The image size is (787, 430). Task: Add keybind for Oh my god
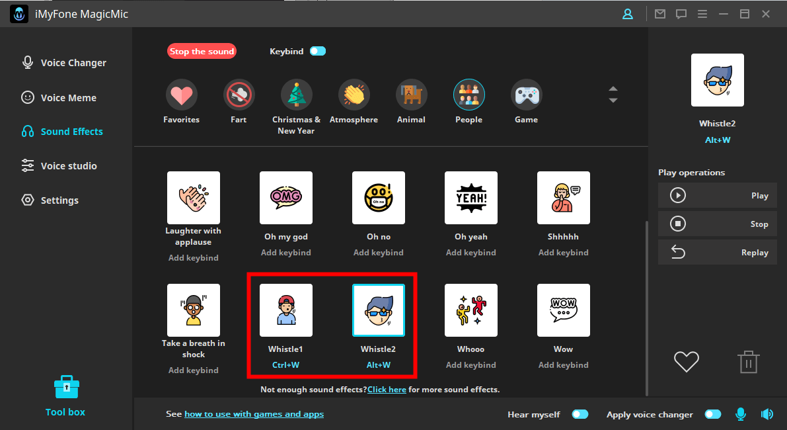[286, 253]
